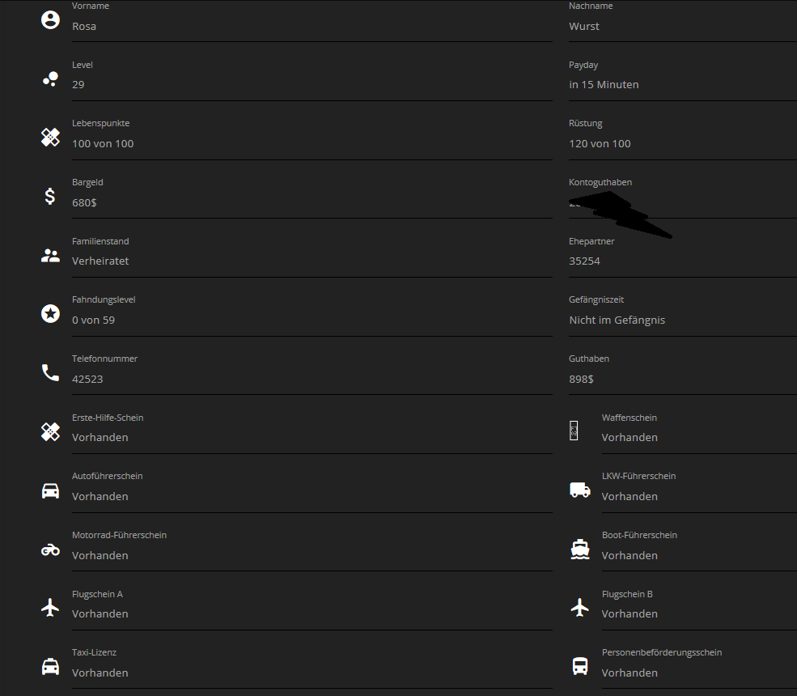
Task: Click the star badge icon for Fahndungslevel
Action: tap(50, 313)
